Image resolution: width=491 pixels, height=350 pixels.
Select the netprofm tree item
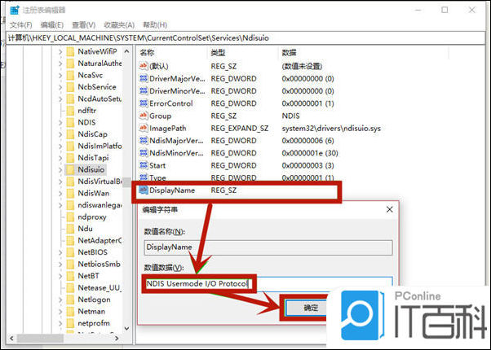click(94, 323)
